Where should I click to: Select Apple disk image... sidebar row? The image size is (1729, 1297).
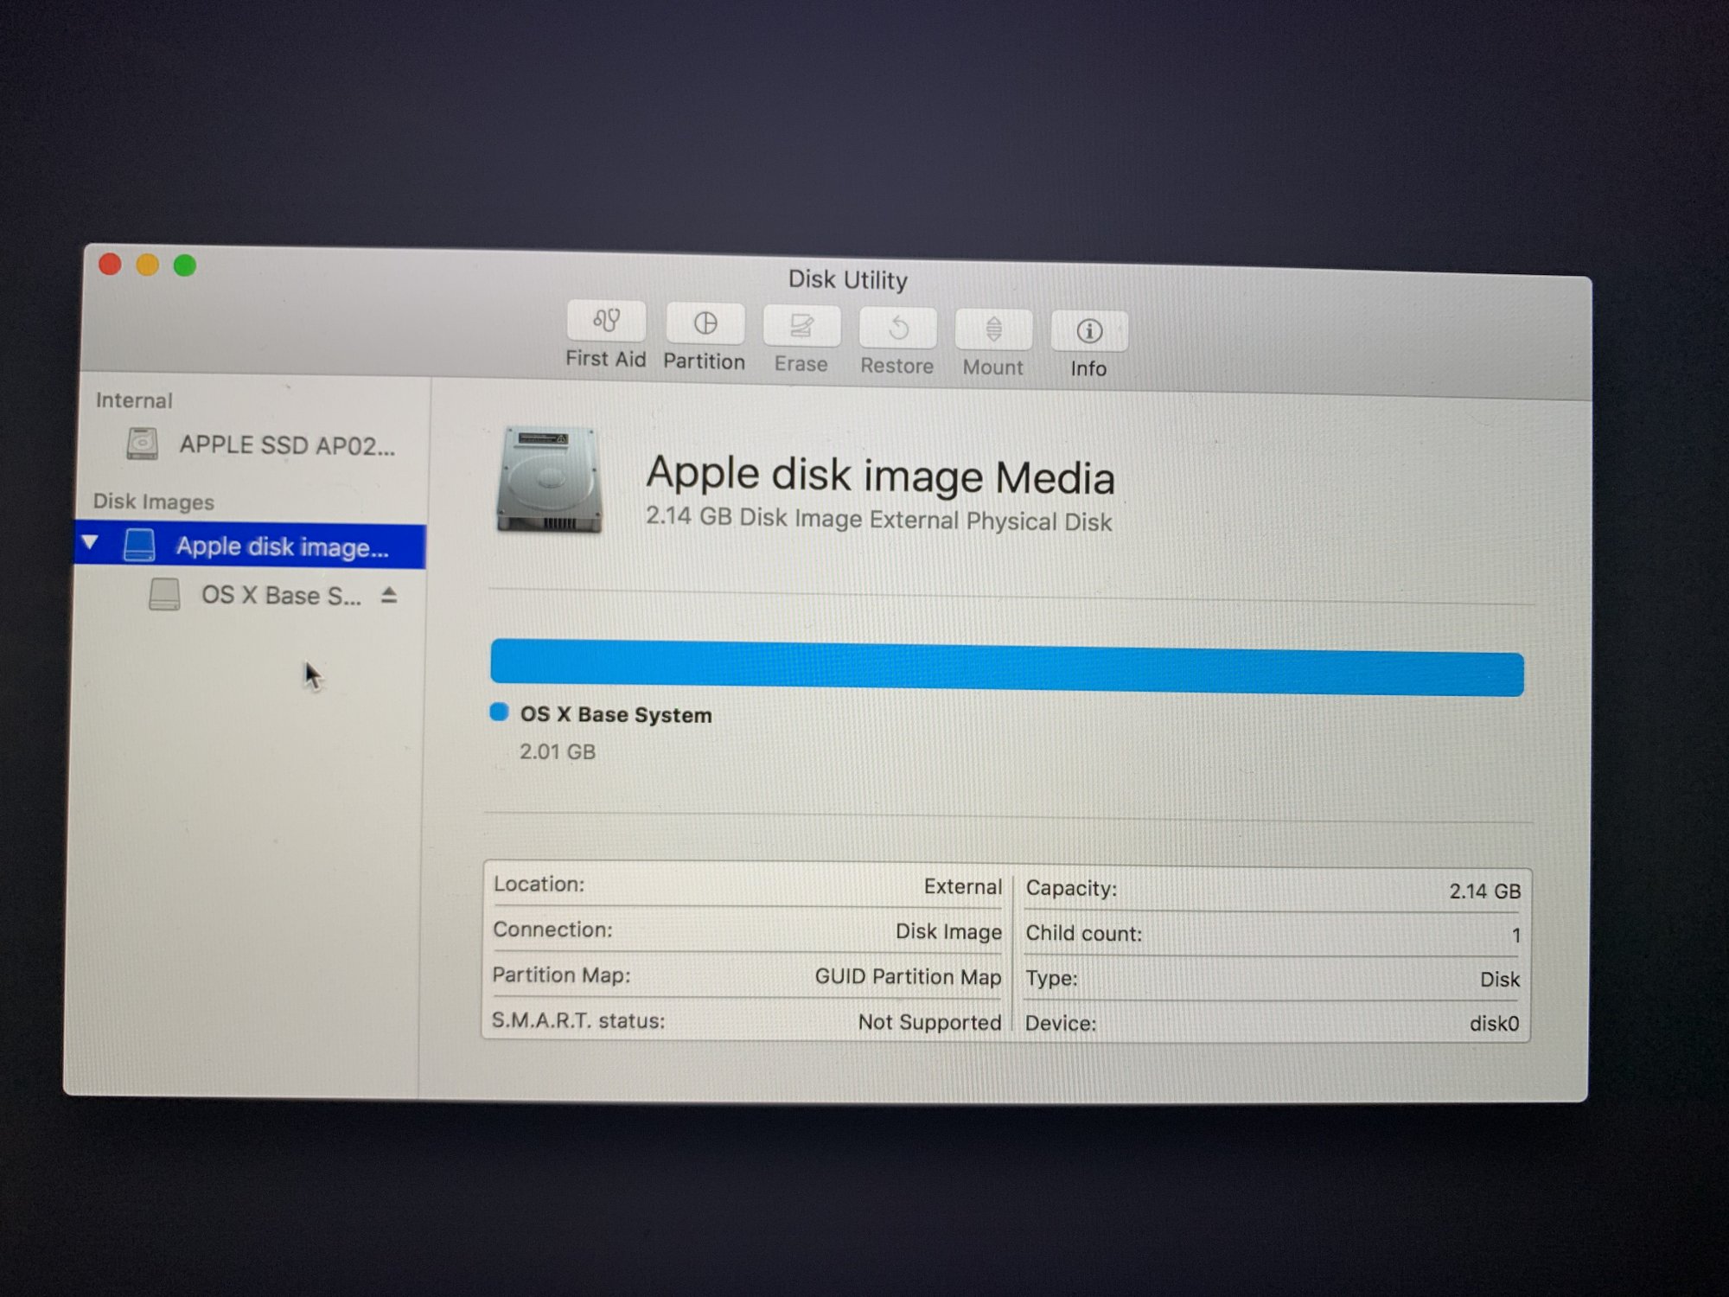[x=251, y=546]
